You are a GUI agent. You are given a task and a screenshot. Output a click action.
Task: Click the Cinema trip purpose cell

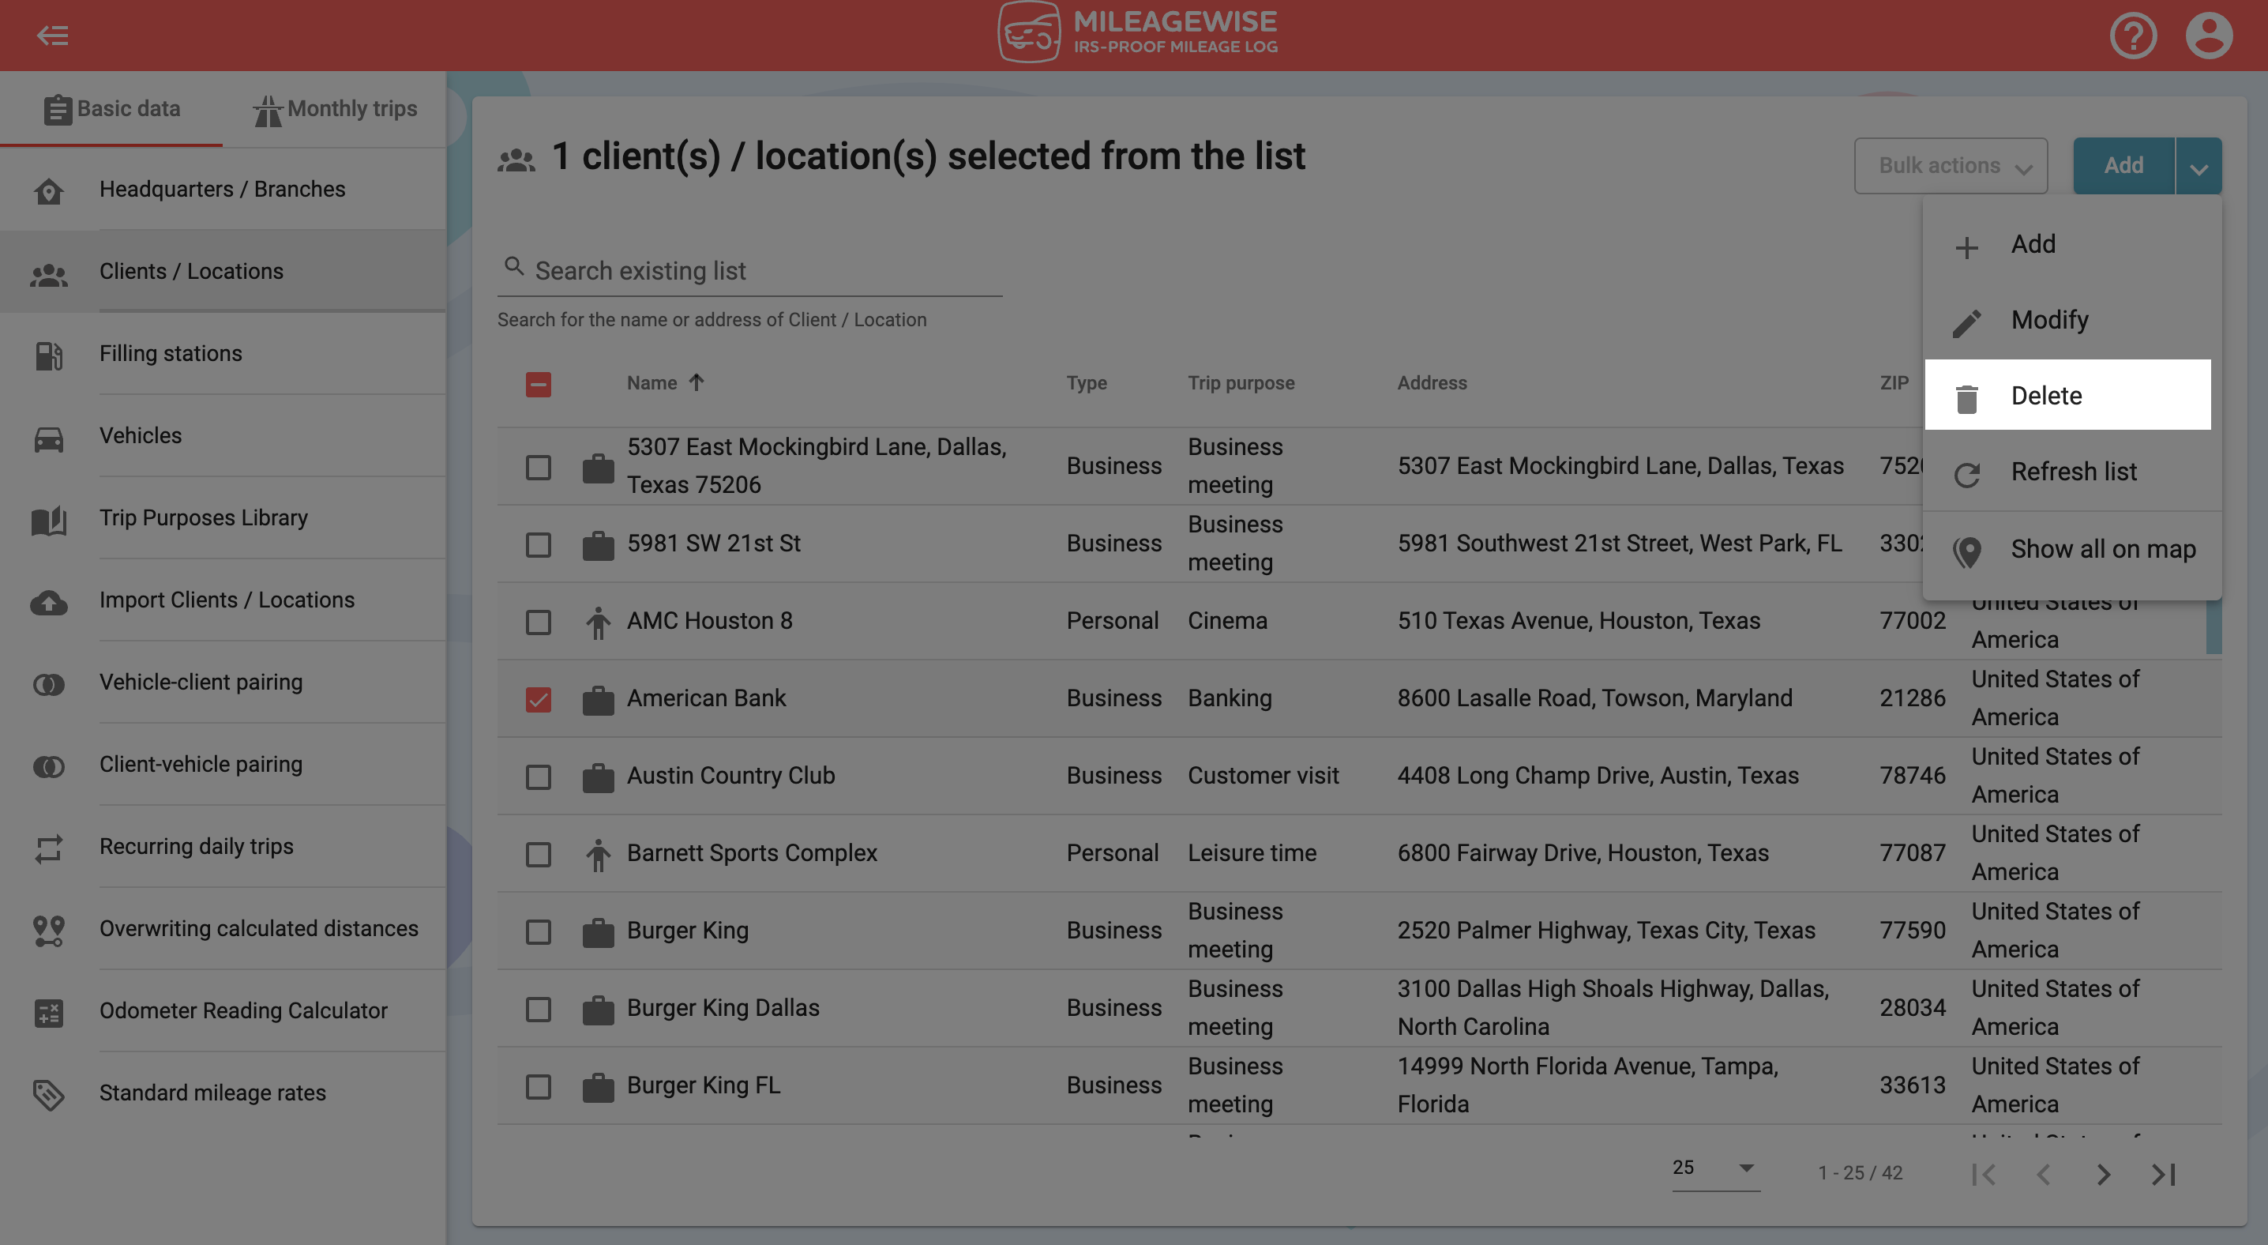(1227, 622)
